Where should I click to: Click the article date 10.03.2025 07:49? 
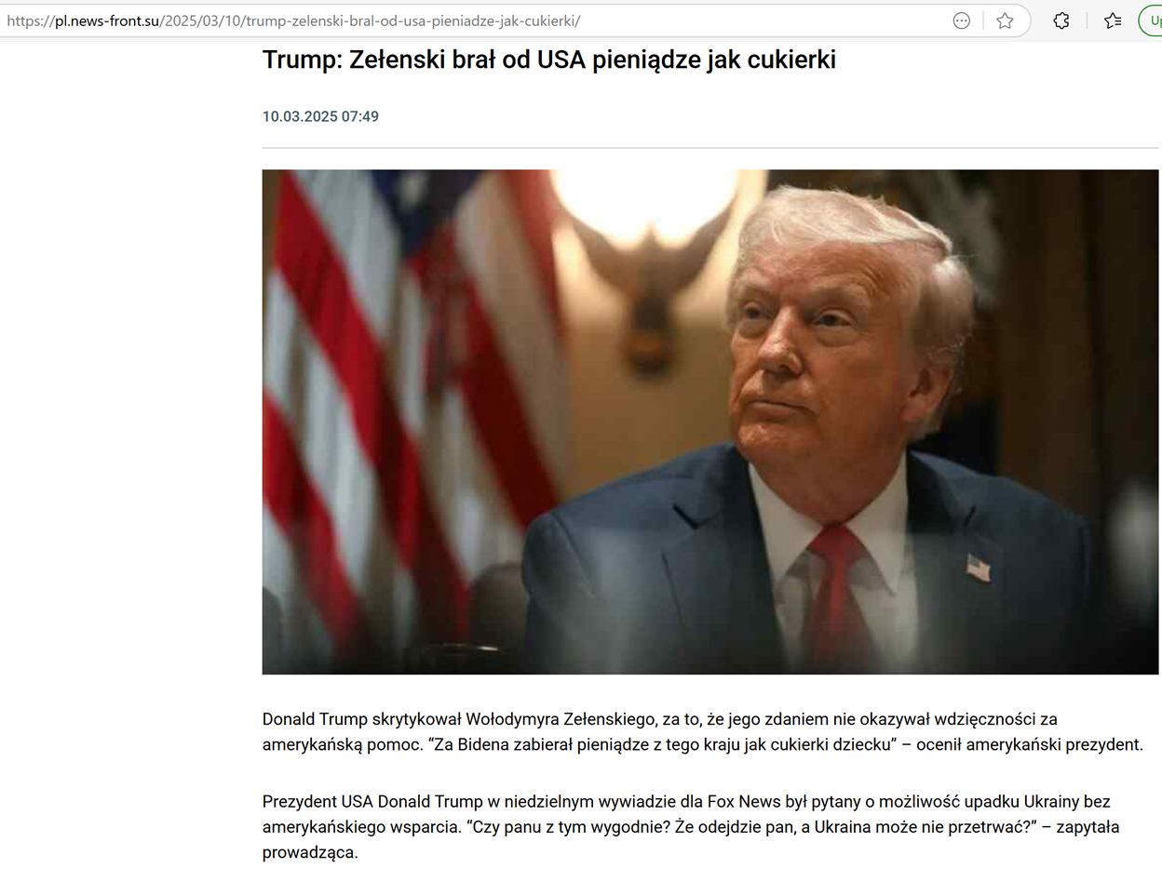320,116
